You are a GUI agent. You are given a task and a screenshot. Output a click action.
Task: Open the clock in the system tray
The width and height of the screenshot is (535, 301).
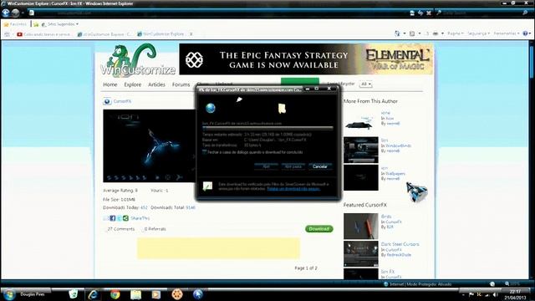coord(515,295)
